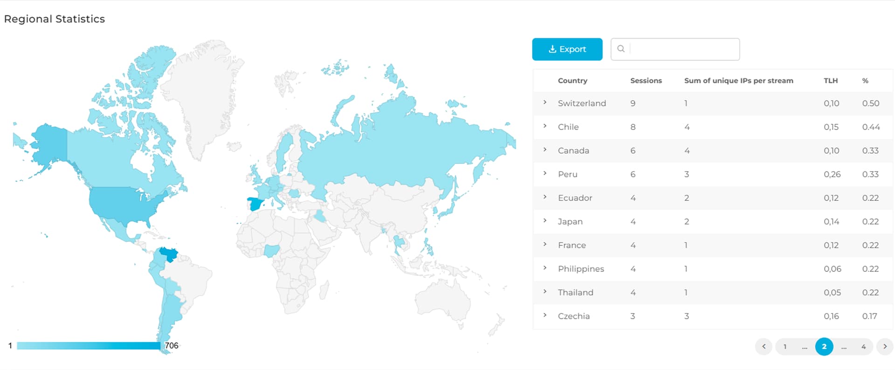Open pagination page 1
This screenshot has height=370, width=895.
(785, 347)
